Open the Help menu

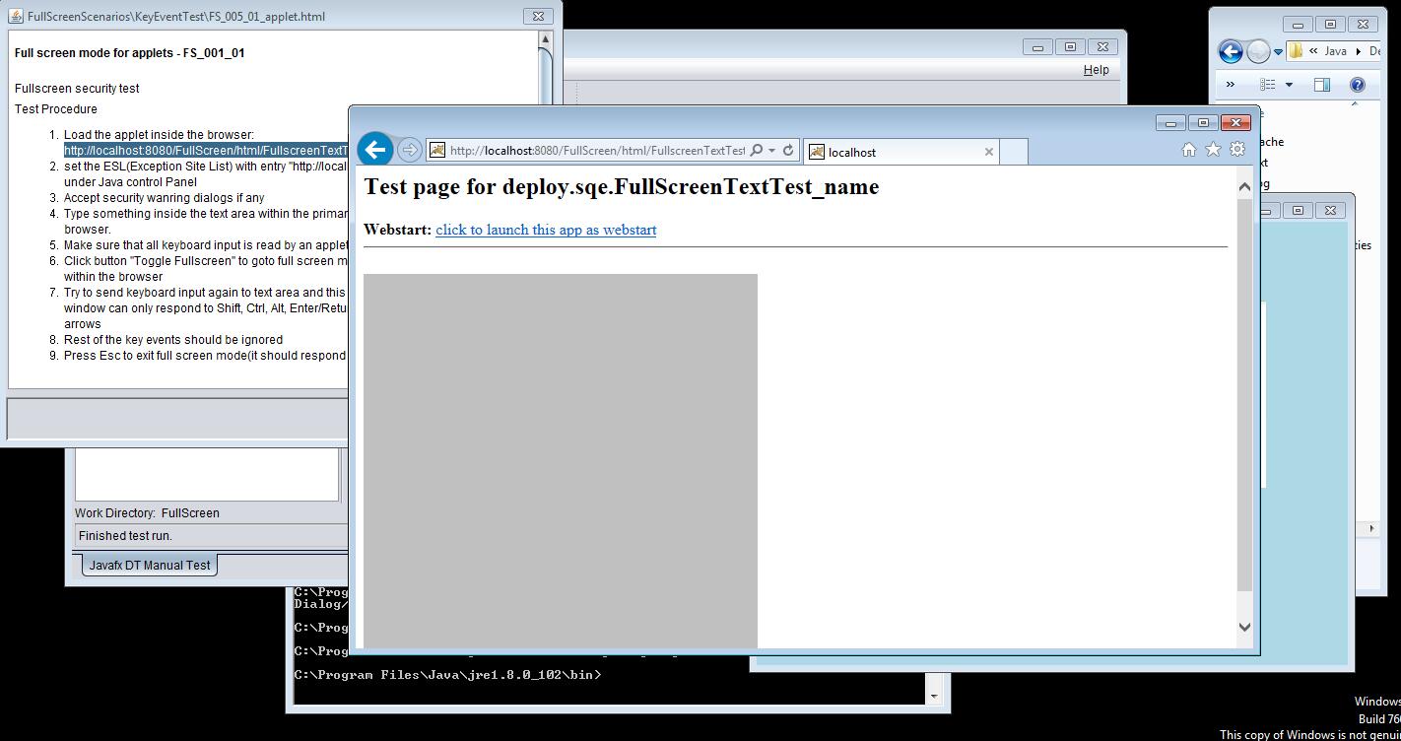[1096, 70]
